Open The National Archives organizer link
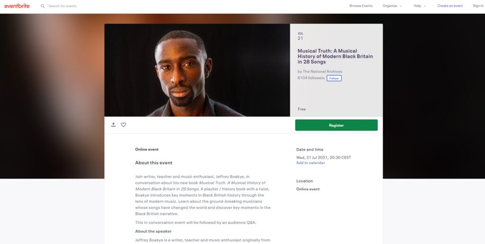 pyautogui.click(x=323, y=72)
